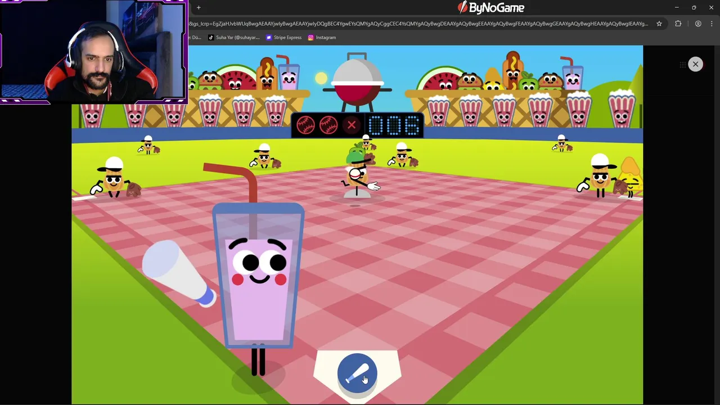Viewport: 720px width, 405px height.
Task: Open the Instagram bookmark
Action: [x=322, y=38]
